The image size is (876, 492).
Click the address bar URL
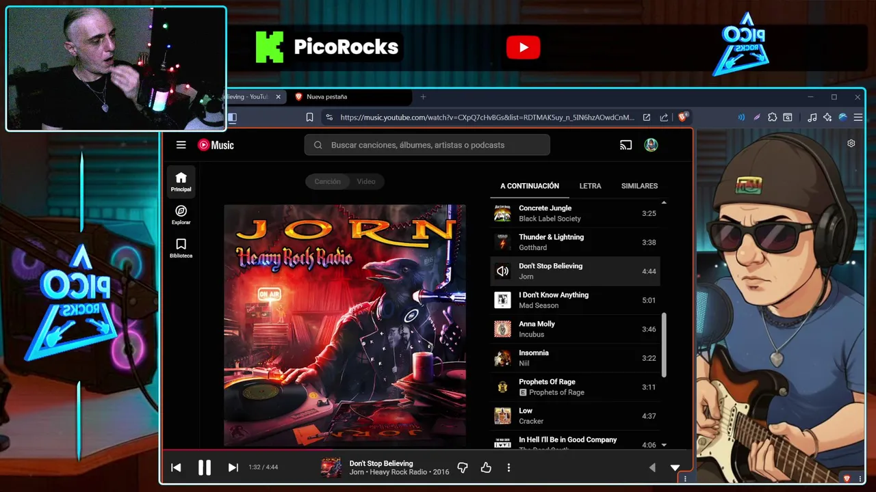487,118
